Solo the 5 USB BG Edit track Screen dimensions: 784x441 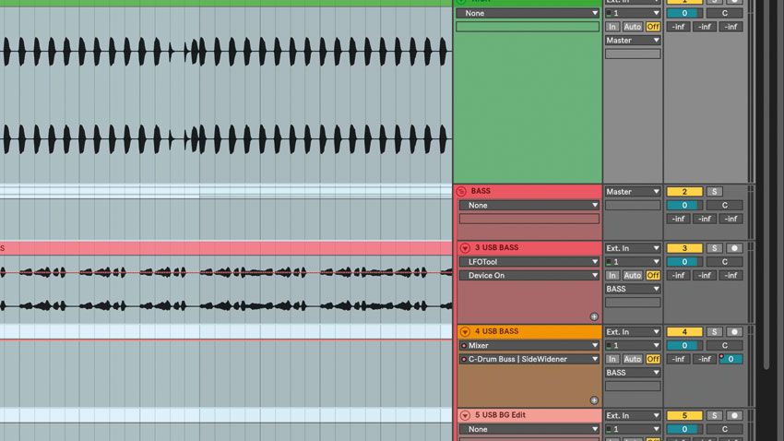714,415
